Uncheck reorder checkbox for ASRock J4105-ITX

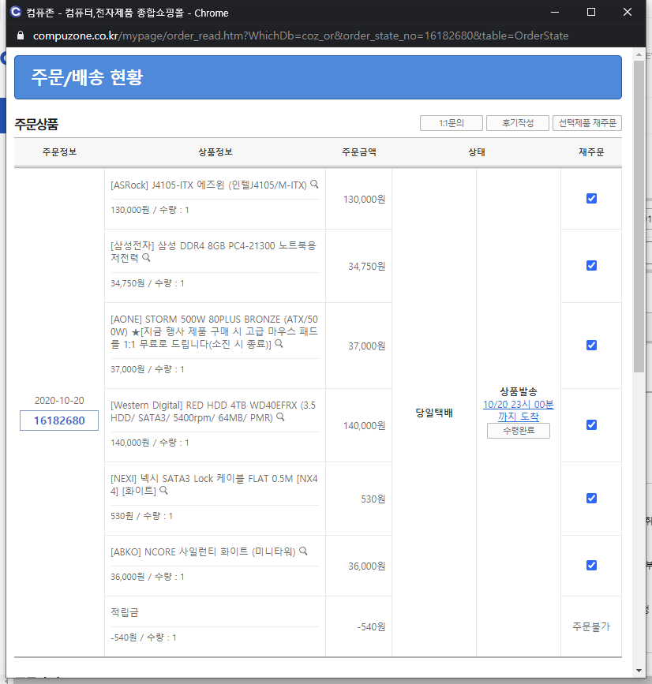[x=591, y=199]
